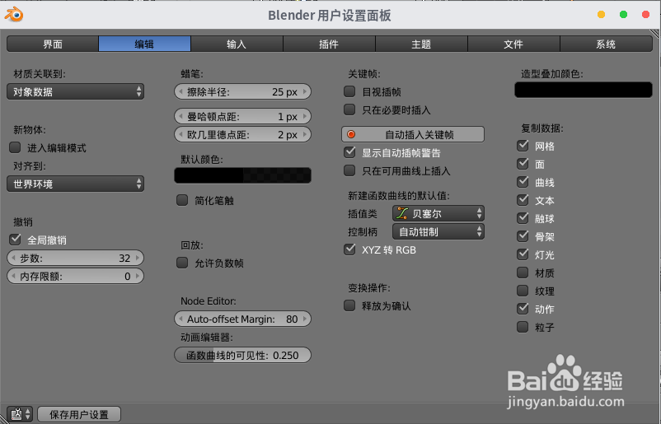Enable 只在必要时插入 checkbox
Screen dimensions: 661x424
tap(349, 109)
